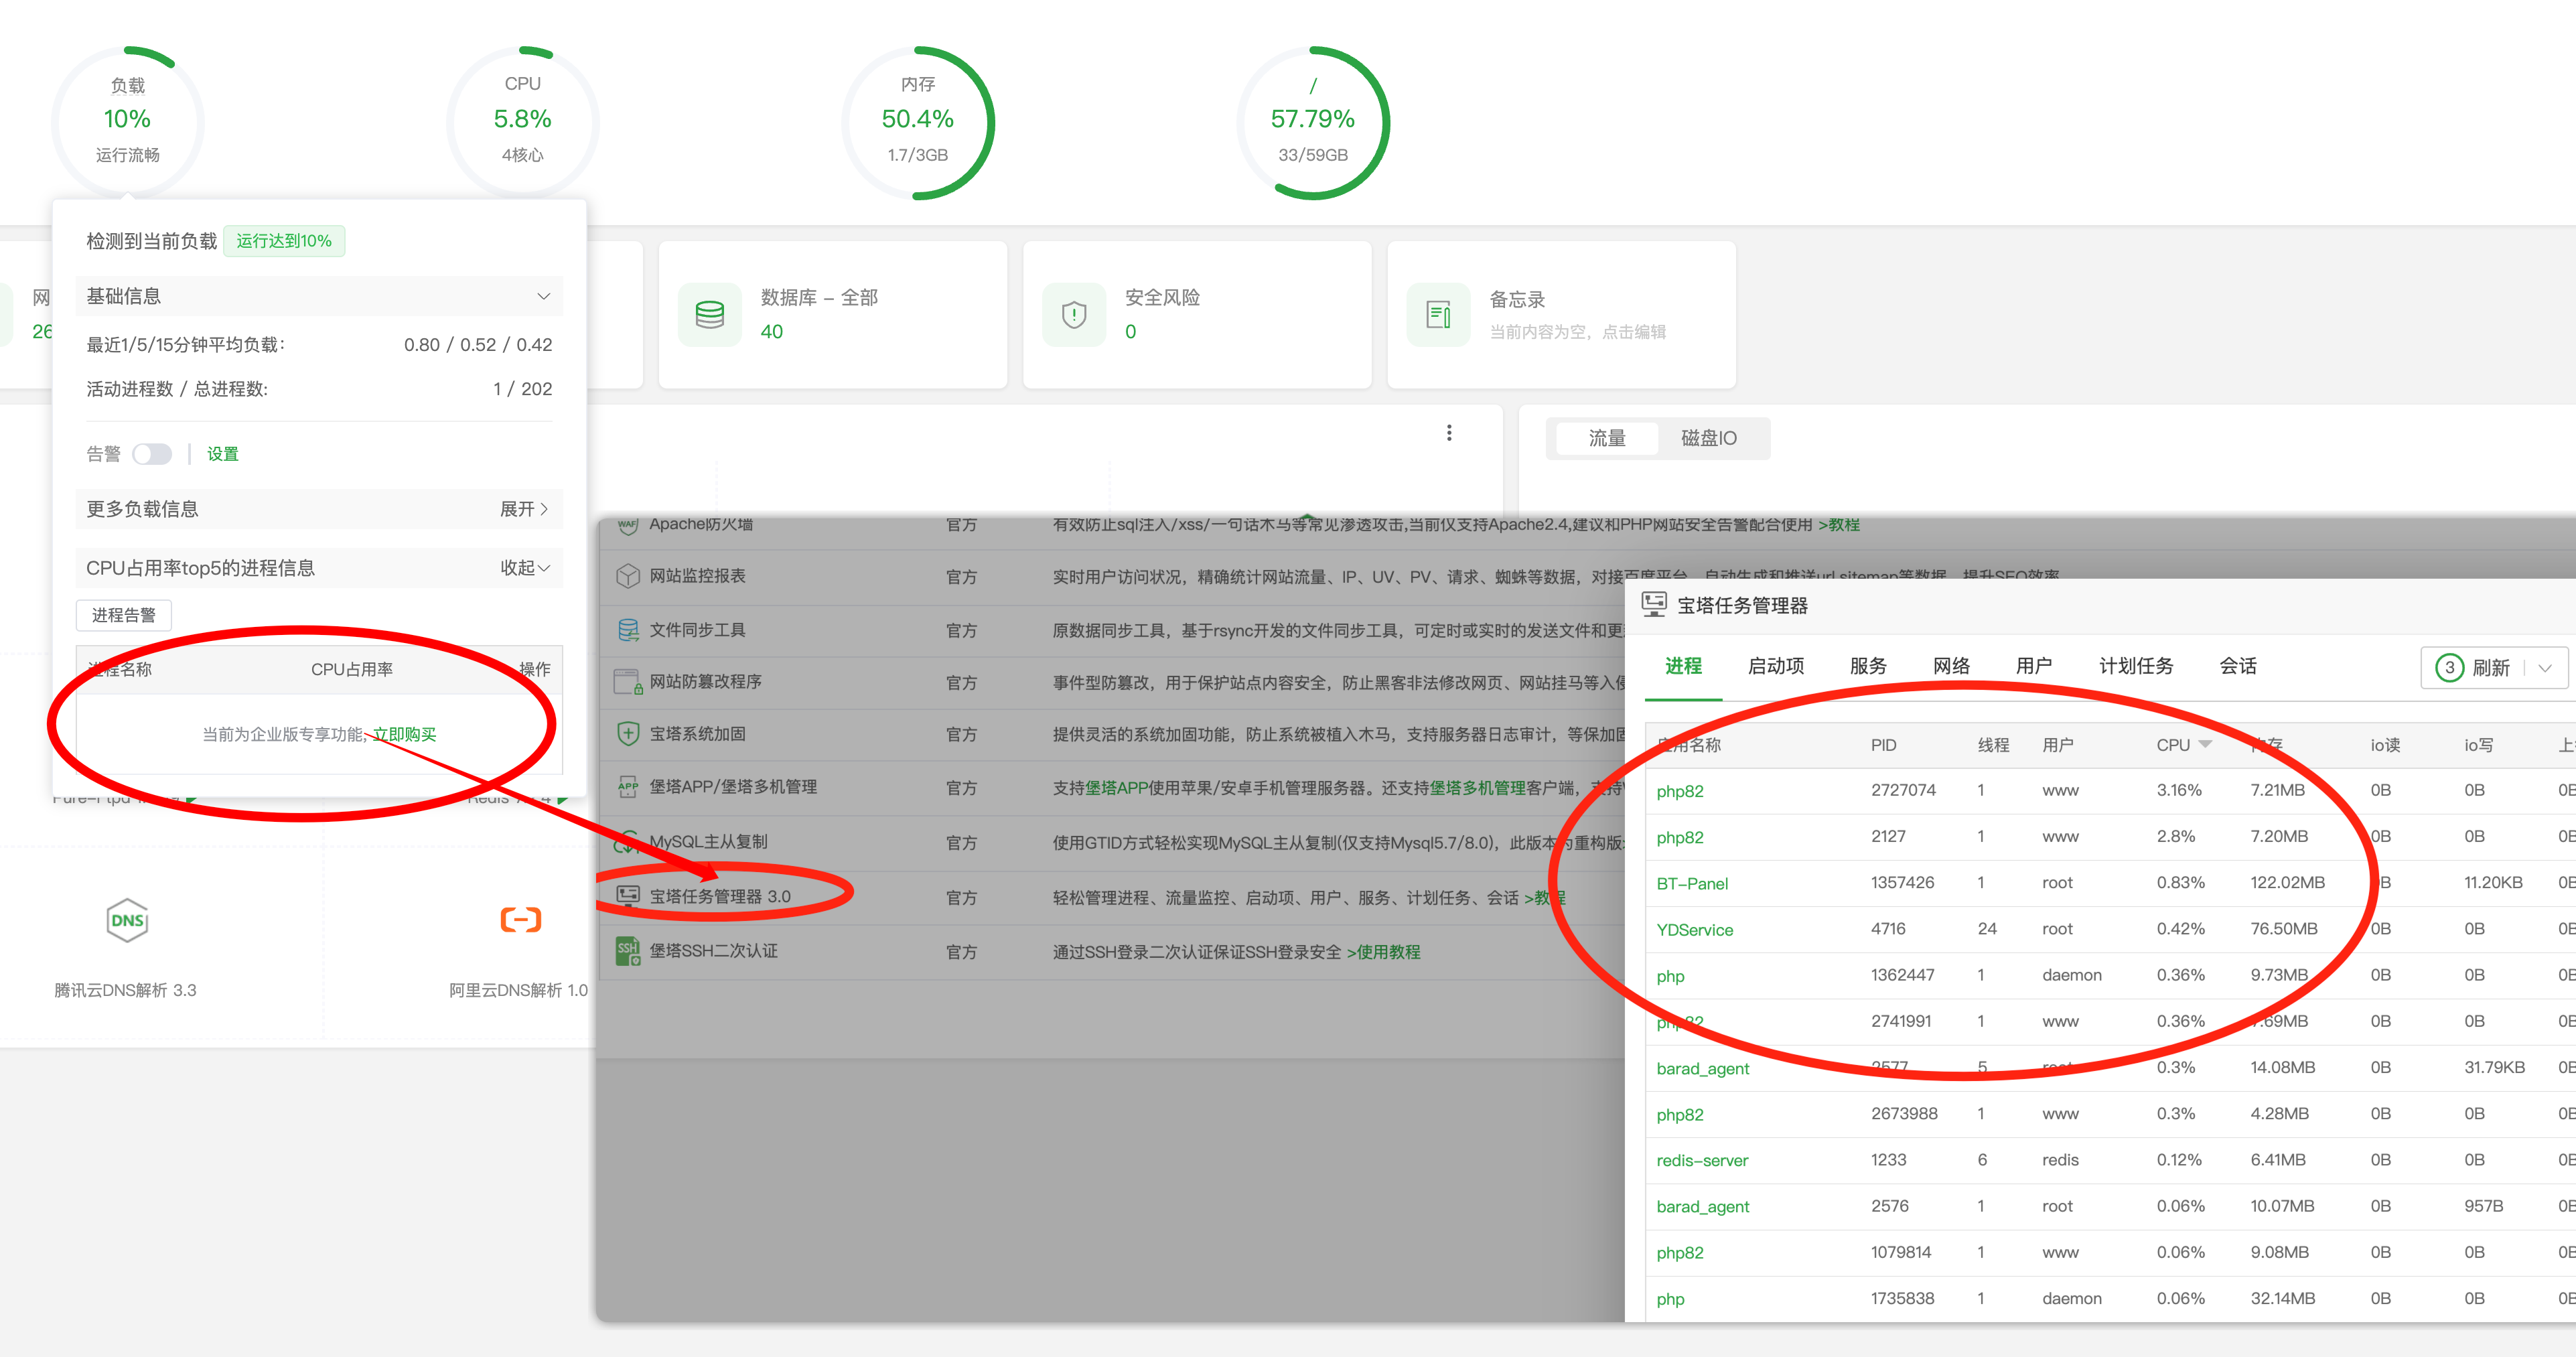Click barad_agent process with PID 2576
This screenshot has height=1357, width=2576.
[1703, 1207]
